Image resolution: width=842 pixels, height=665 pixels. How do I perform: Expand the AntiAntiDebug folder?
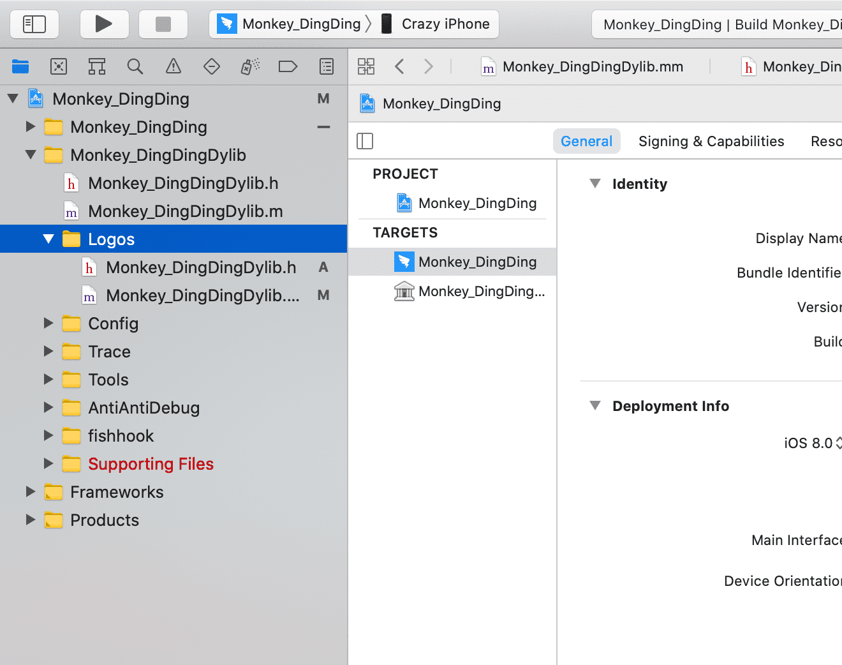48,408
